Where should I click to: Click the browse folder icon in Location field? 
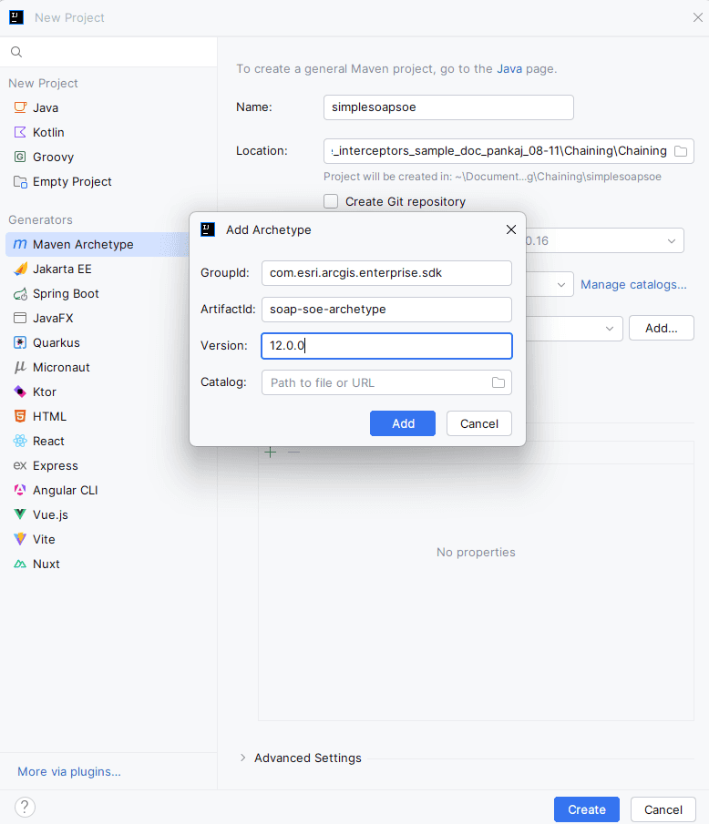point(680,151)
